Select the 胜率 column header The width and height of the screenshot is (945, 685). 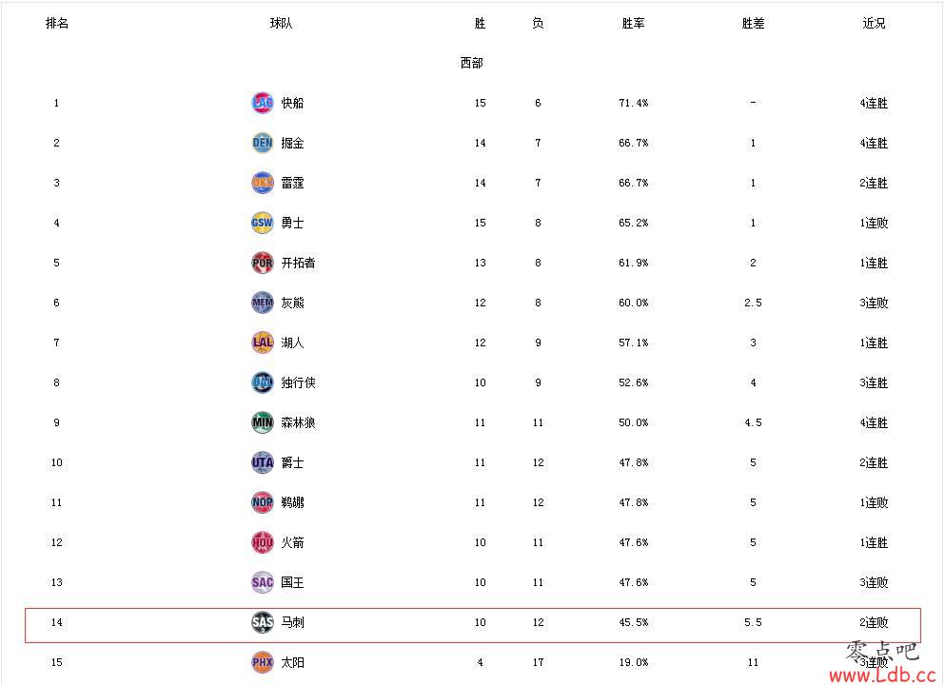pos(634,23)
